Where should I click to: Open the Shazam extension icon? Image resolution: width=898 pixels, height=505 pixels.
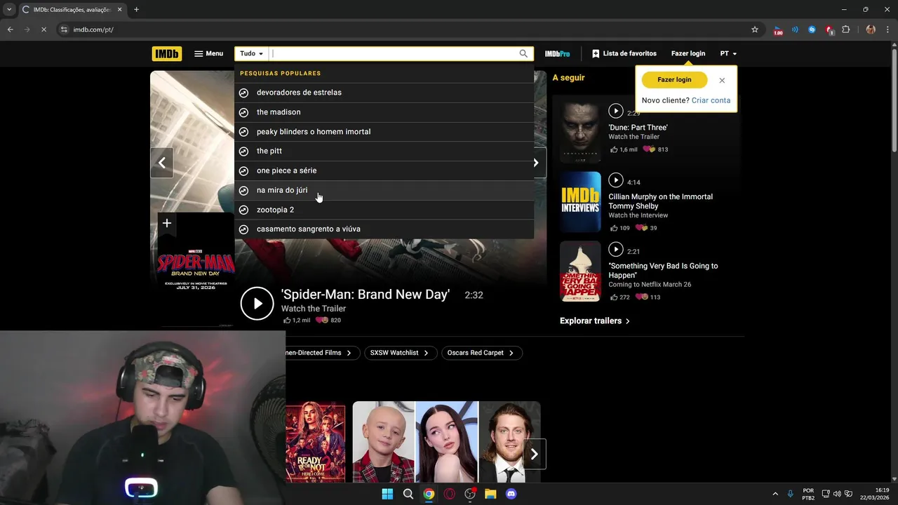812,29
